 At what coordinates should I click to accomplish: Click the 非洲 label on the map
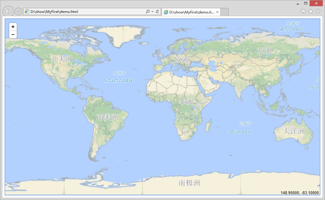pyautogui.click(x=186, y=101)
